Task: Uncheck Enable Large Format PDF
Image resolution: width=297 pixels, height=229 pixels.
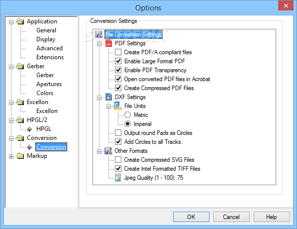Action: (118, 61)
